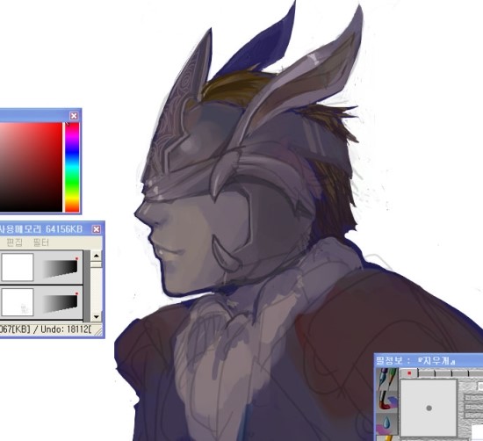Select the lower layer thumbnail
483x441 pixels.
click(x=18, y=302)
